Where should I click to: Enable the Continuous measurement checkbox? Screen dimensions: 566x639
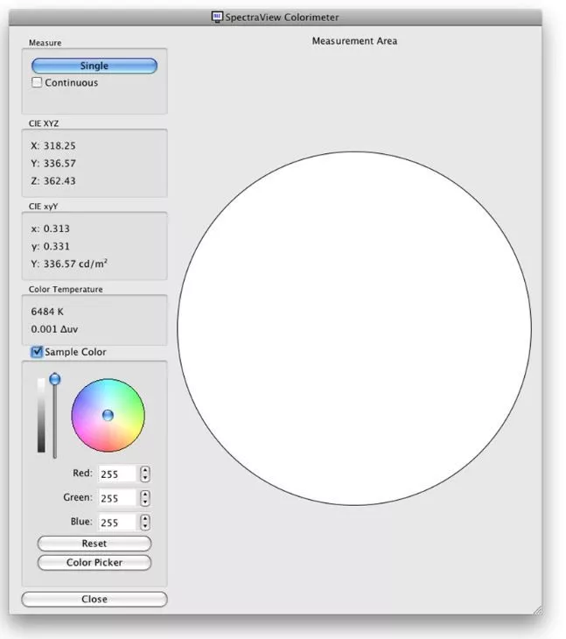(37, 82)
